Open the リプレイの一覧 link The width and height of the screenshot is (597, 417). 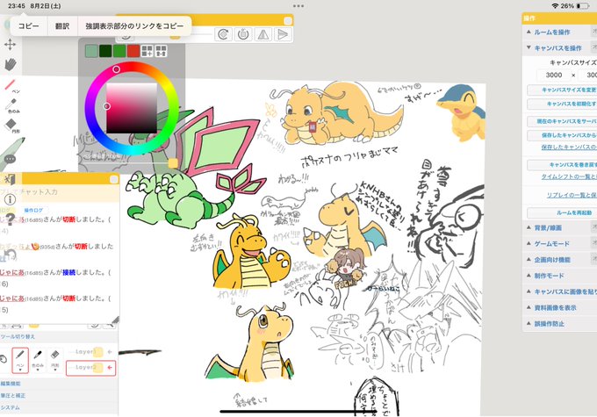(x=572, y=195)
